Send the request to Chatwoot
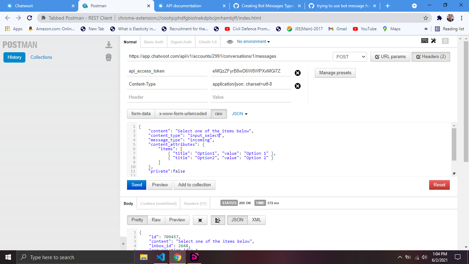 click(136, 185)
